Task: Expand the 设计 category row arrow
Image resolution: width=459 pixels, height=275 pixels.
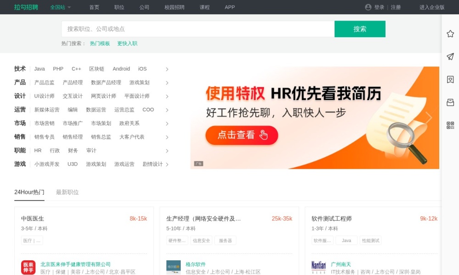Action: pos(167,96)
